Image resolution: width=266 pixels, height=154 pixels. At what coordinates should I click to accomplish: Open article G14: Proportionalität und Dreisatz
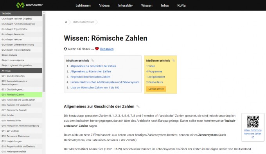pos(21,146)
